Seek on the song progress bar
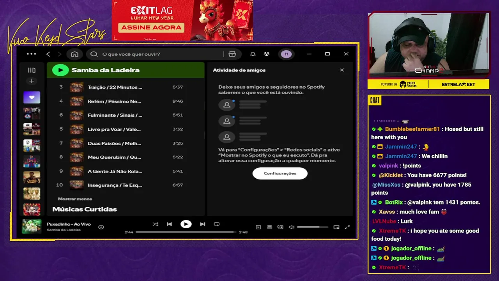This screenshot has height=281, width=499. [186, 232]
